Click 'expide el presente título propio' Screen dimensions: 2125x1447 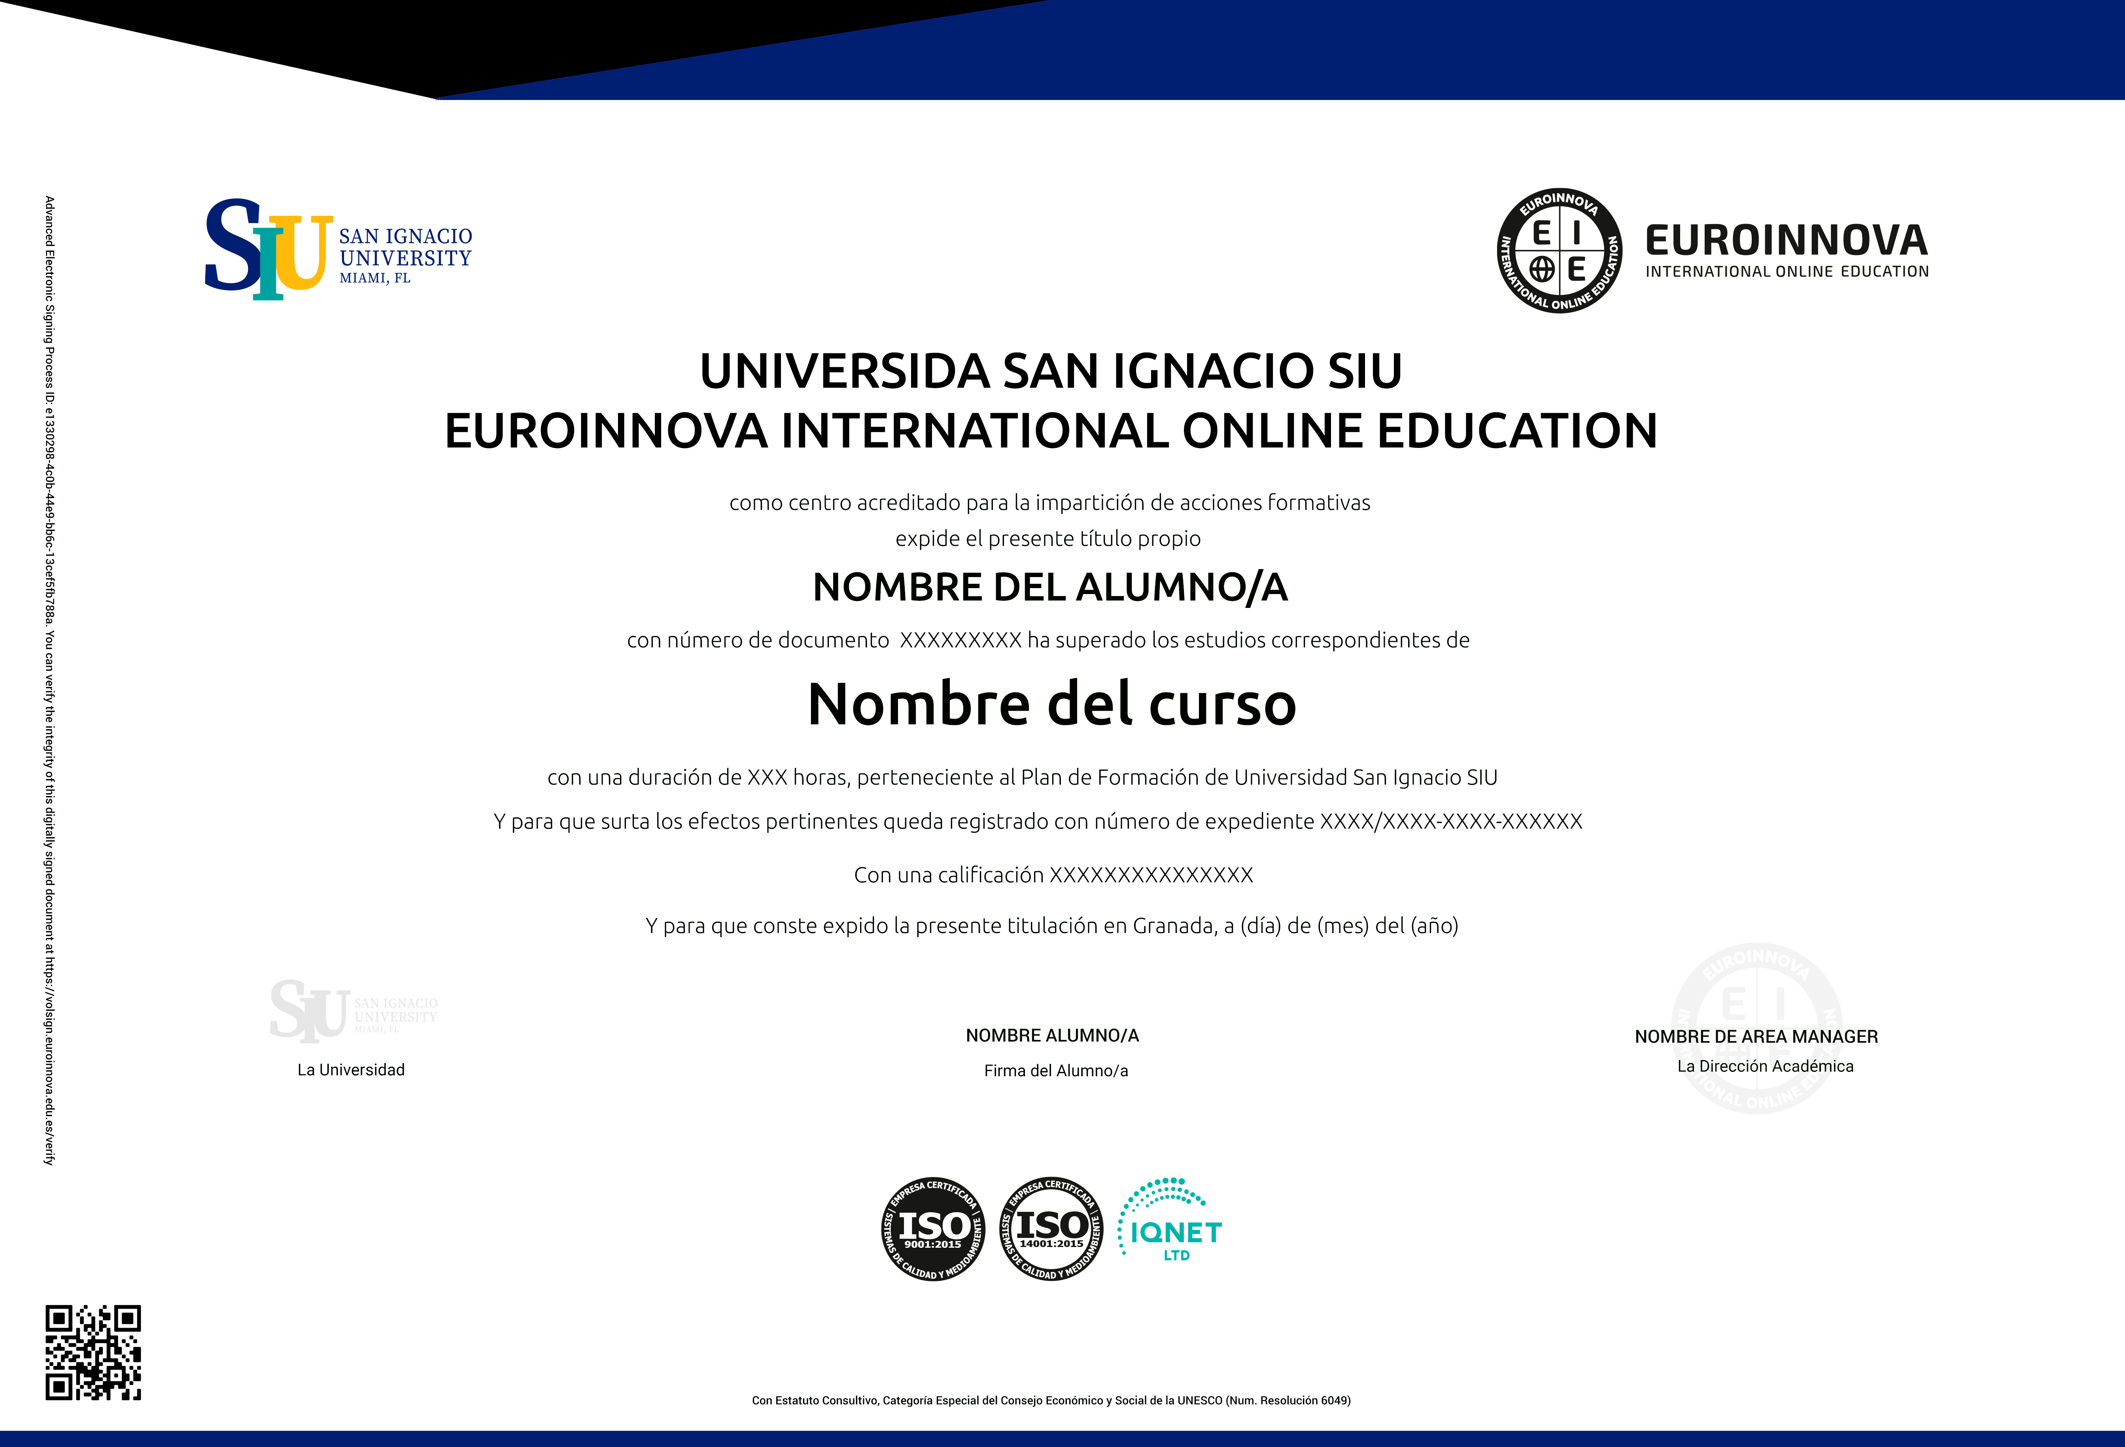click(x=1048, y=538)
